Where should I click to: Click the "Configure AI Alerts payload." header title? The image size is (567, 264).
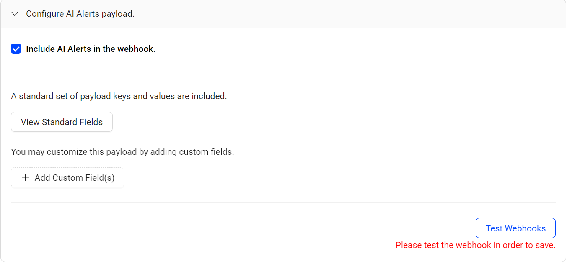80,14
